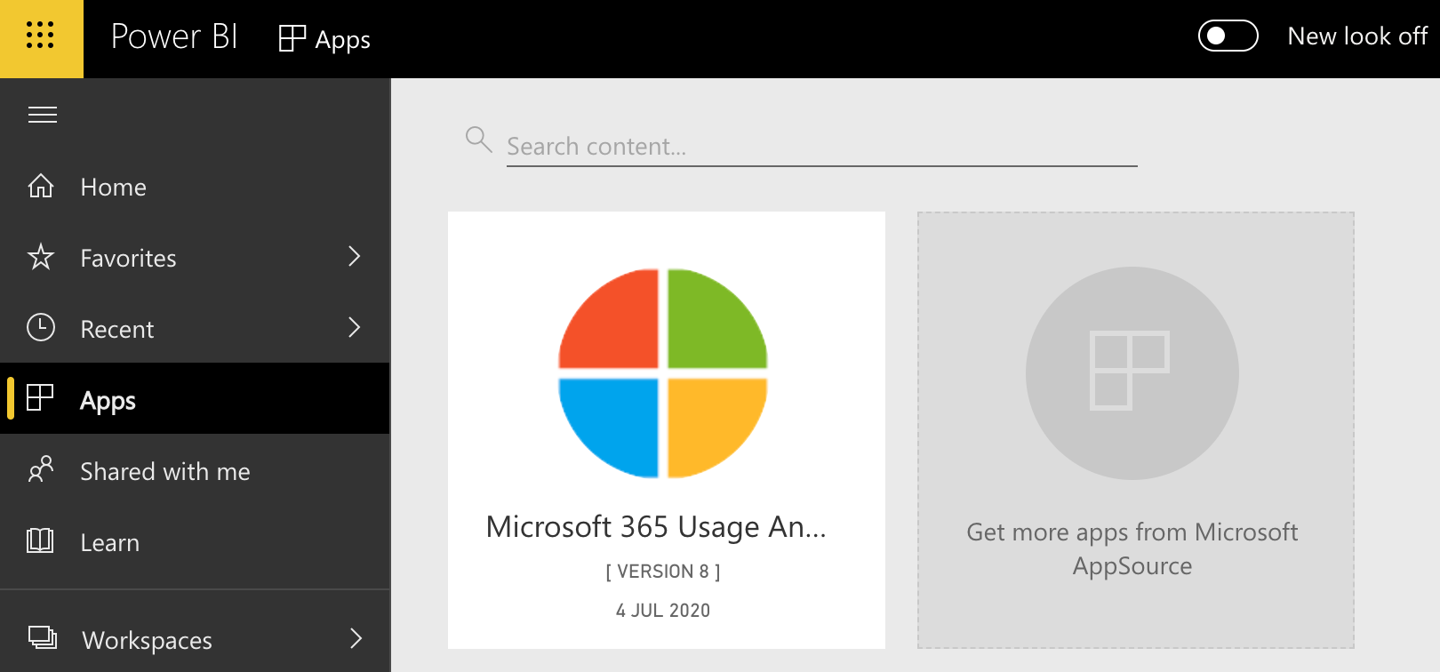This screenshot has height=672, width=1440.
Task: Click the 4 JUL 2020 date
Action: [x=663, y=611]
